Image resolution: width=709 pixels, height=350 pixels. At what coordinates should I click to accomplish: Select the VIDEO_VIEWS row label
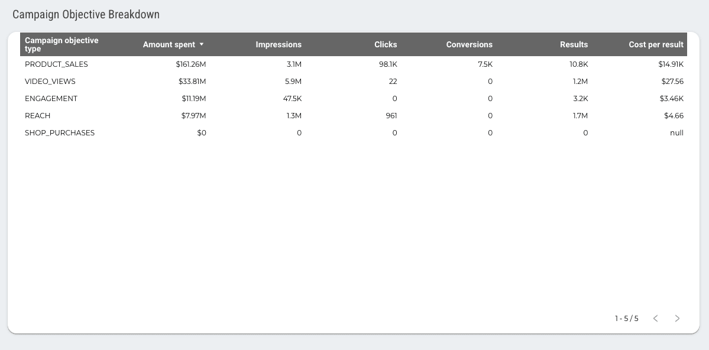click(x=50, y=82)
